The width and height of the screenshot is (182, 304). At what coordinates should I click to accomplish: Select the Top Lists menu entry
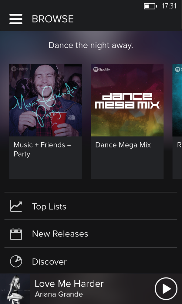(x=49, y=207)
